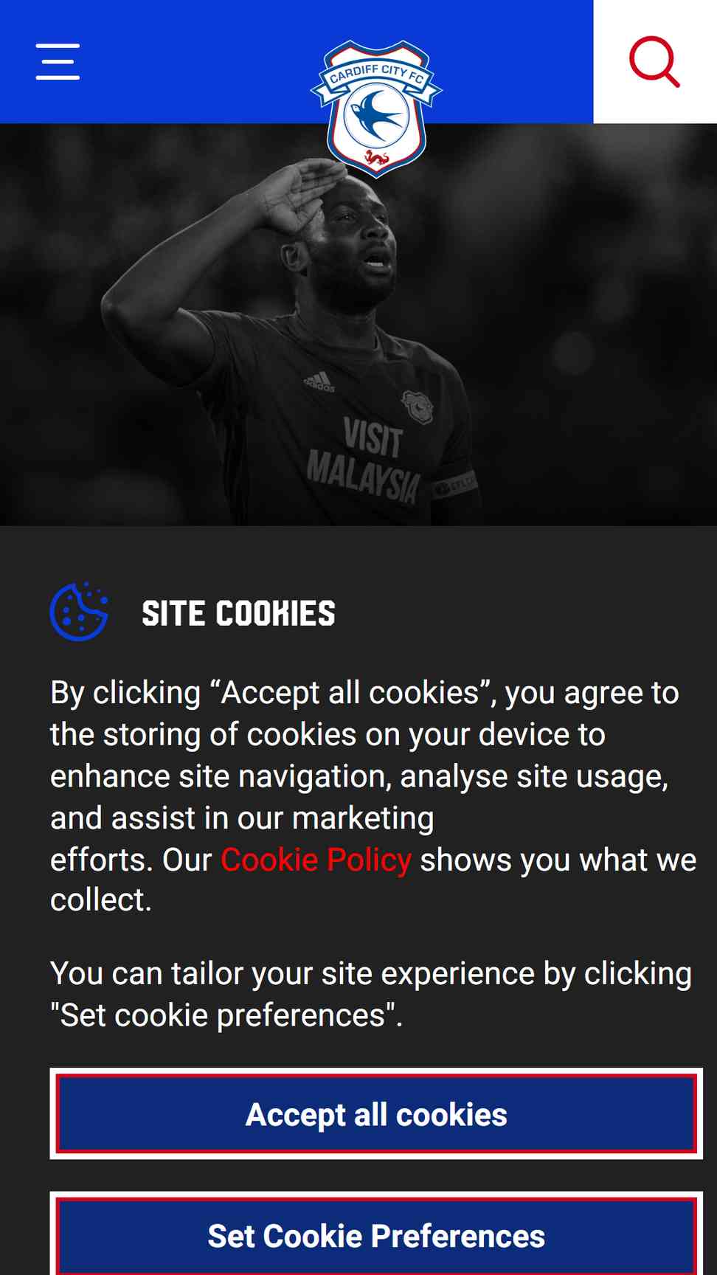
Task: Click the "You can tailor your site" paragraph
Action: pyautogui.click(x=371, y=994)
